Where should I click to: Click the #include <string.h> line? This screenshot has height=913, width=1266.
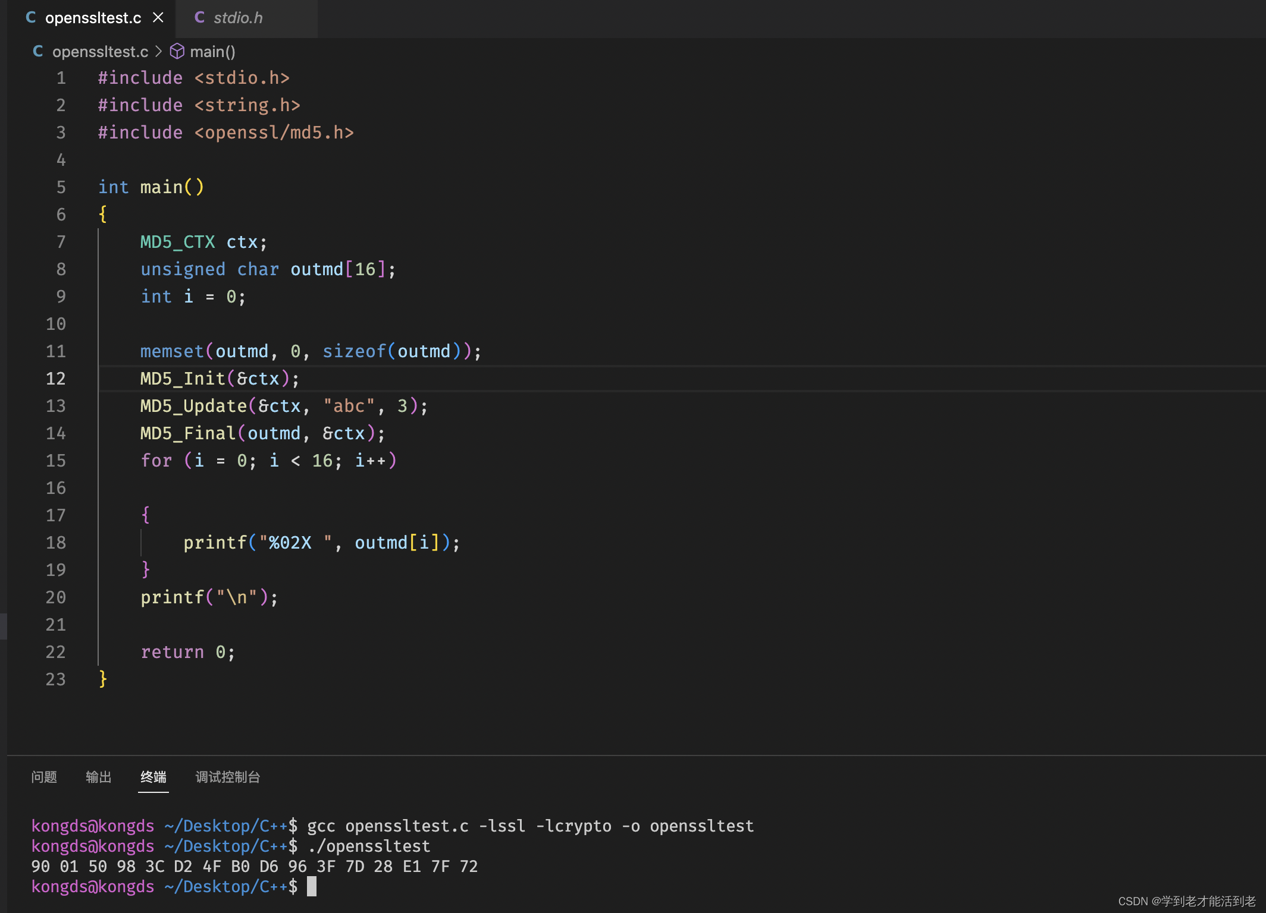pyautogui.click(x=199, y=105)
